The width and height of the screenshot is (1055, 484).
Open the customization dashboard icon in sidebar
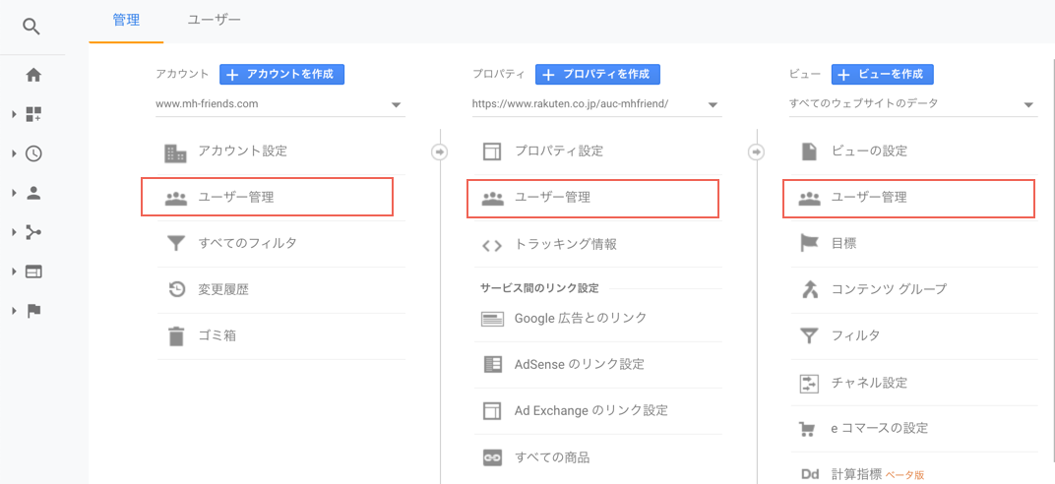coord(33,114)
